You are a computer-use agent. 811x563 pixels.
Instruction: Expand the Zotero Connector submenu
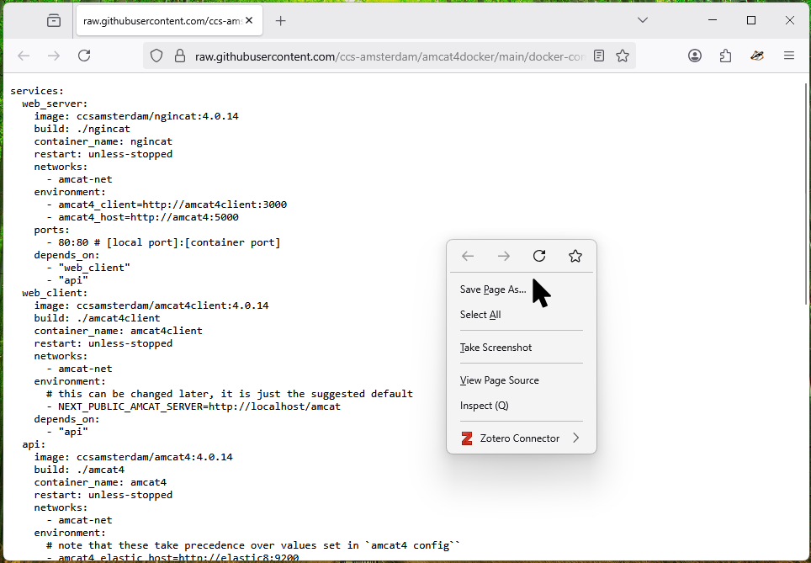pyautogui.click(x=575, y=438)
